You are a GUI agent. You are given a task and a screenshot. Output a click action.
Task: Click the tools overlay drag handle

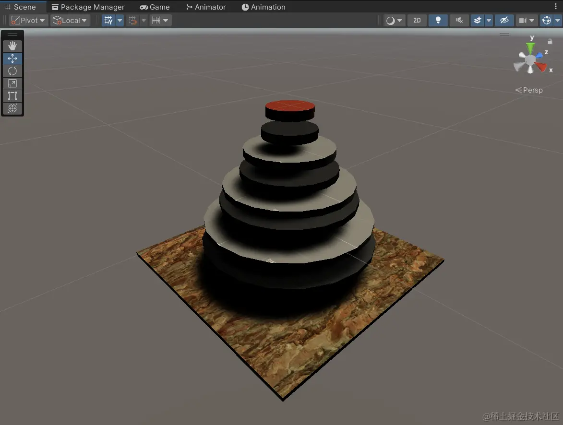click(x=12, y=35)
